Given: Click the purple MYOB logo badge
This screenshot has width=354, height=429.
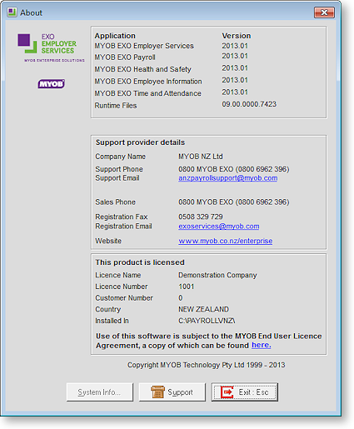Looking at the screenshot, I should tap(52, 83).
